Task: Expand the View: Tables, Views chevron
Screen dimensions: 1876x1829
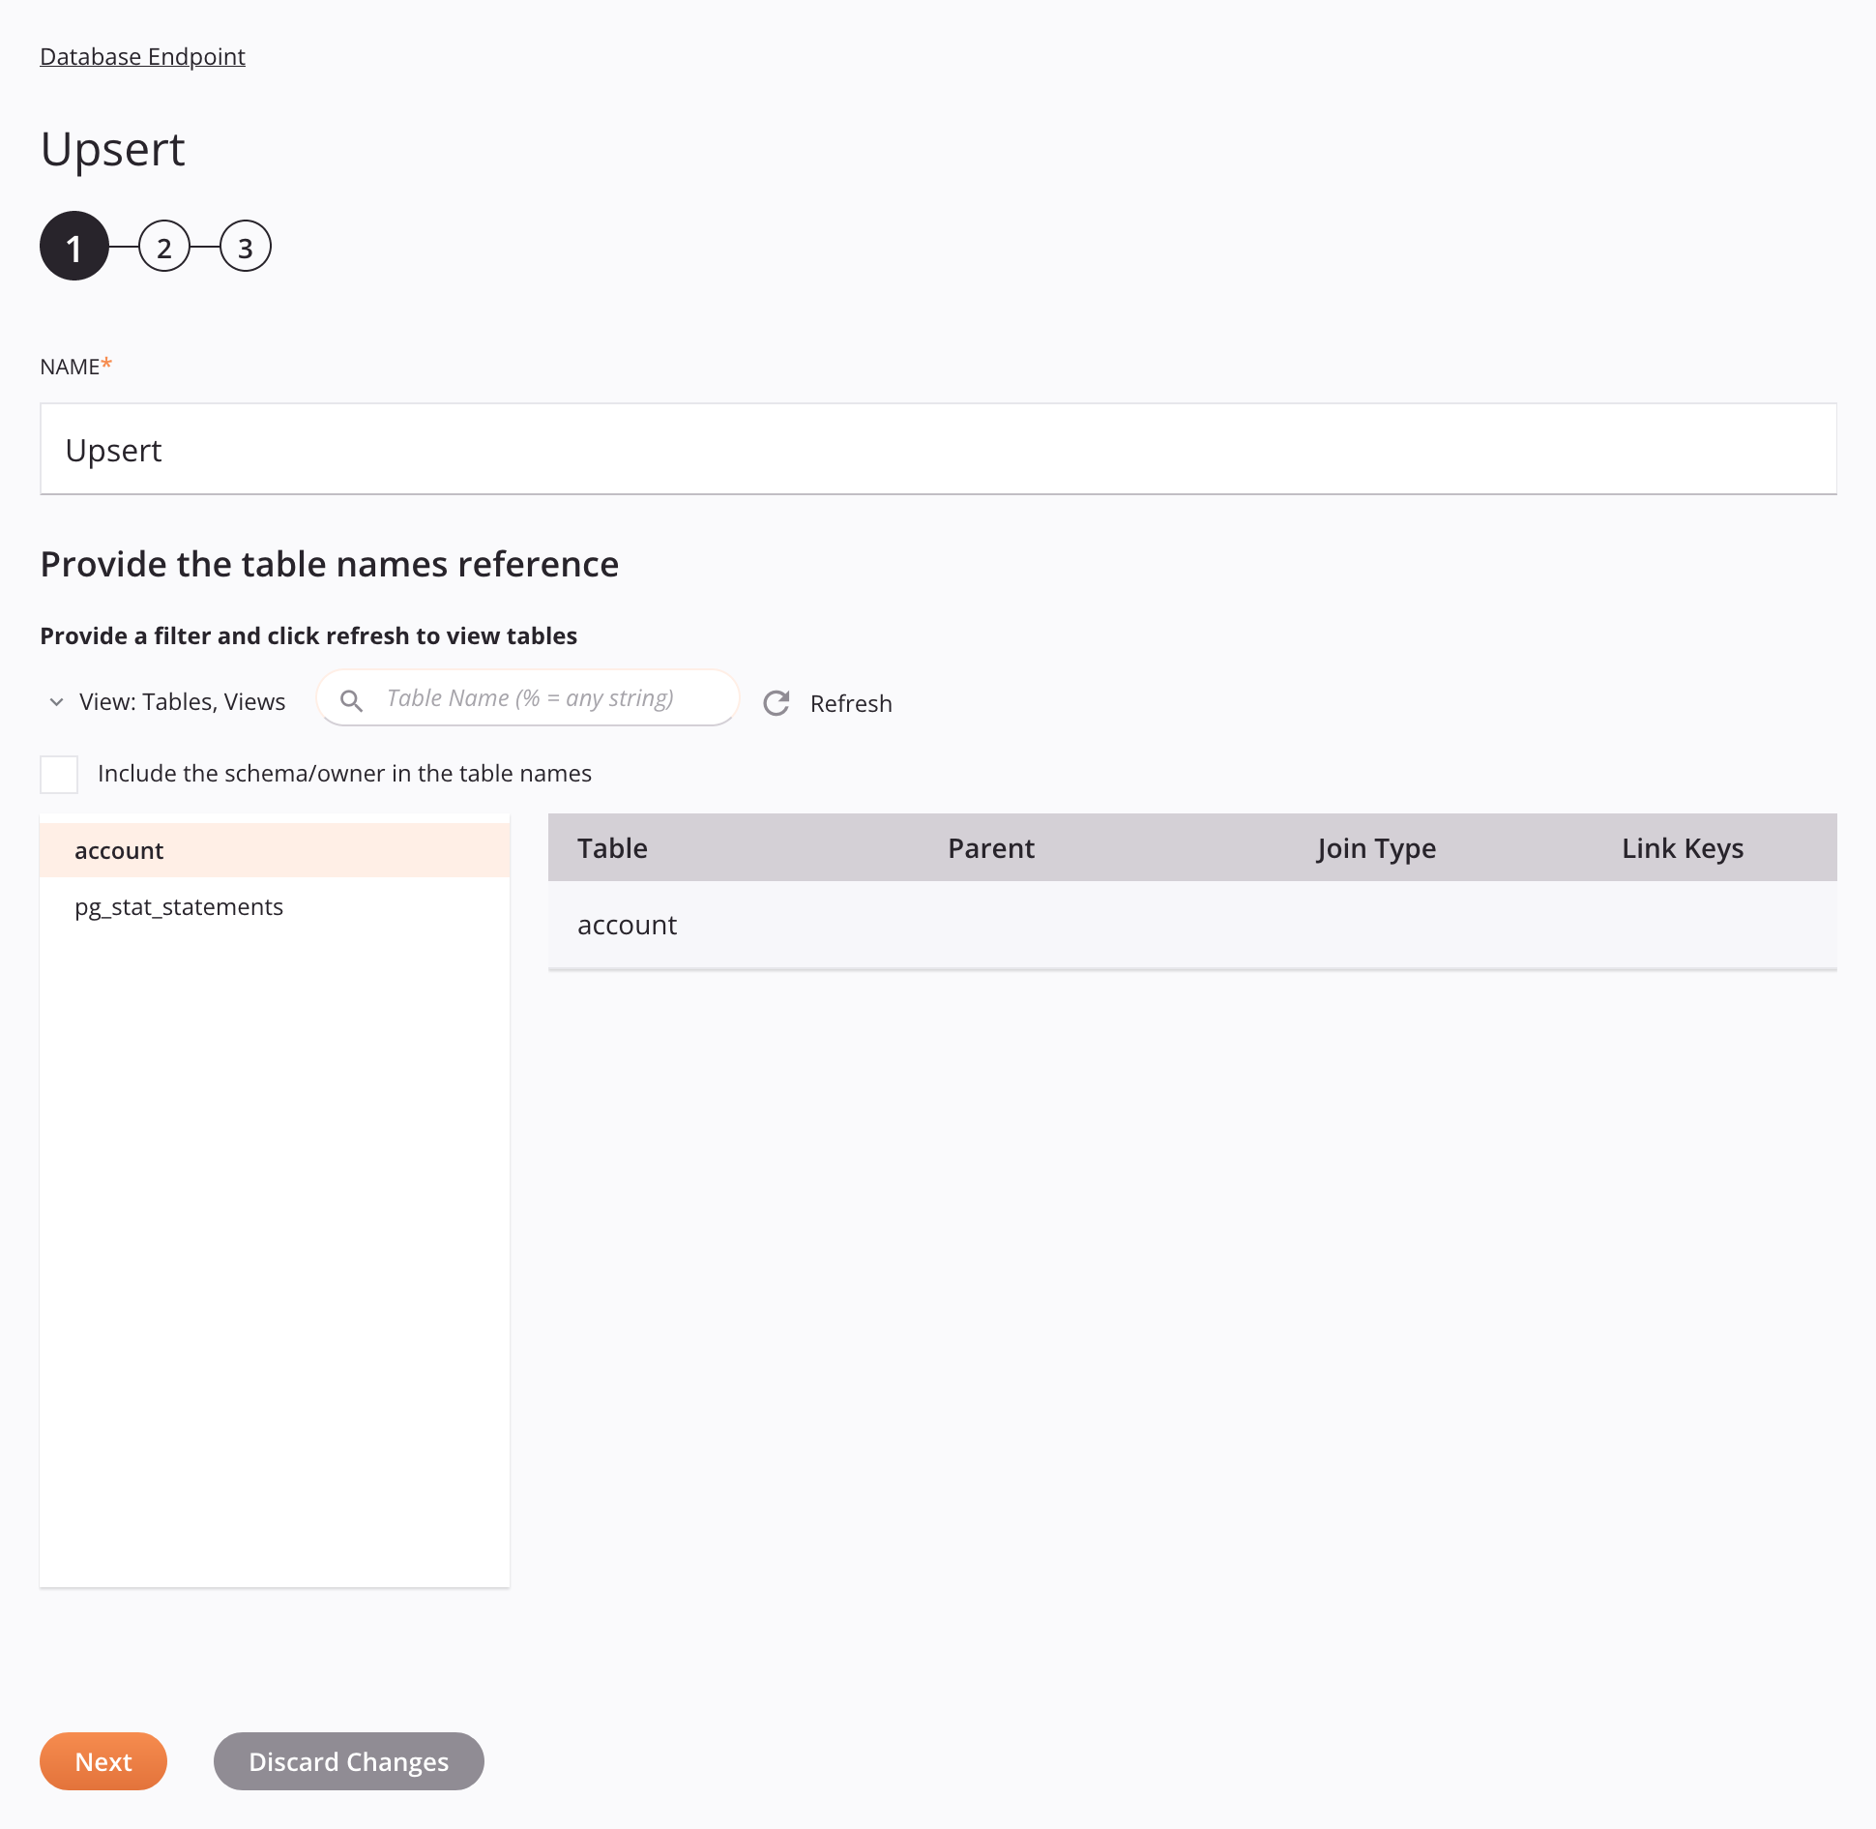Action: tap(57, 702)
